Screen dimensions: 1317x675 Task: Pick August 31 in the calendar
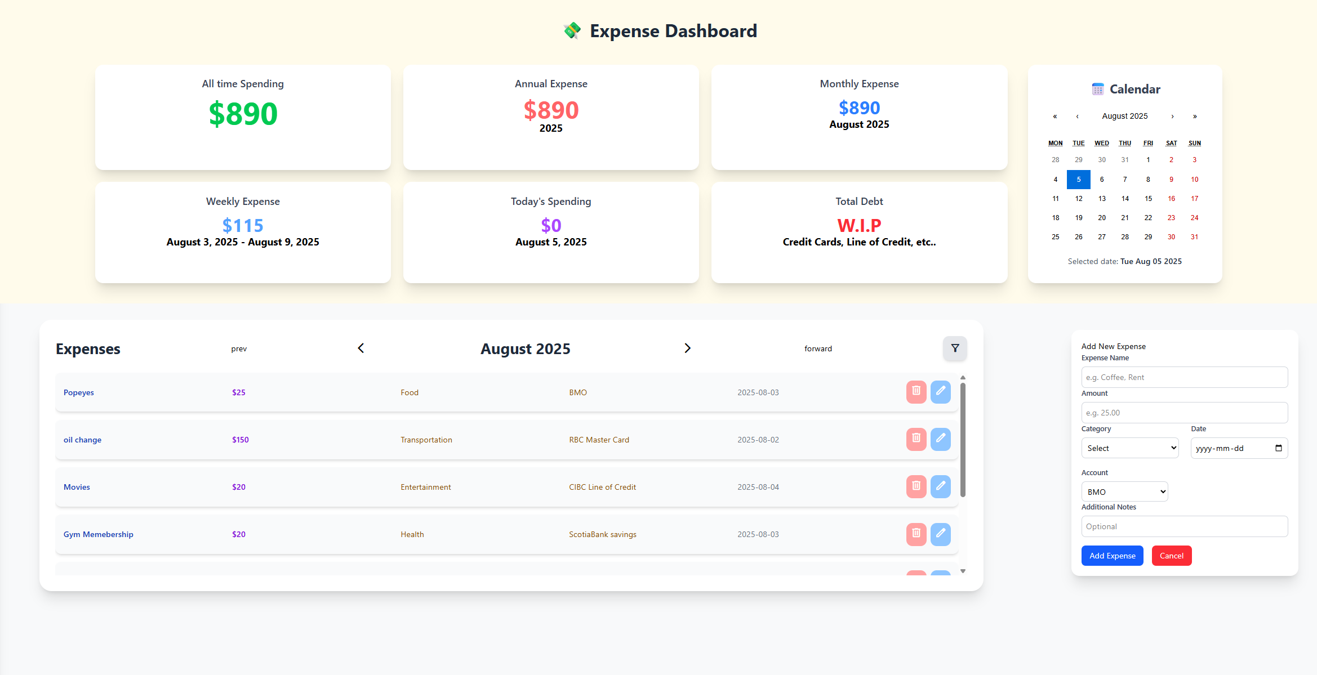pos(1194,236)
